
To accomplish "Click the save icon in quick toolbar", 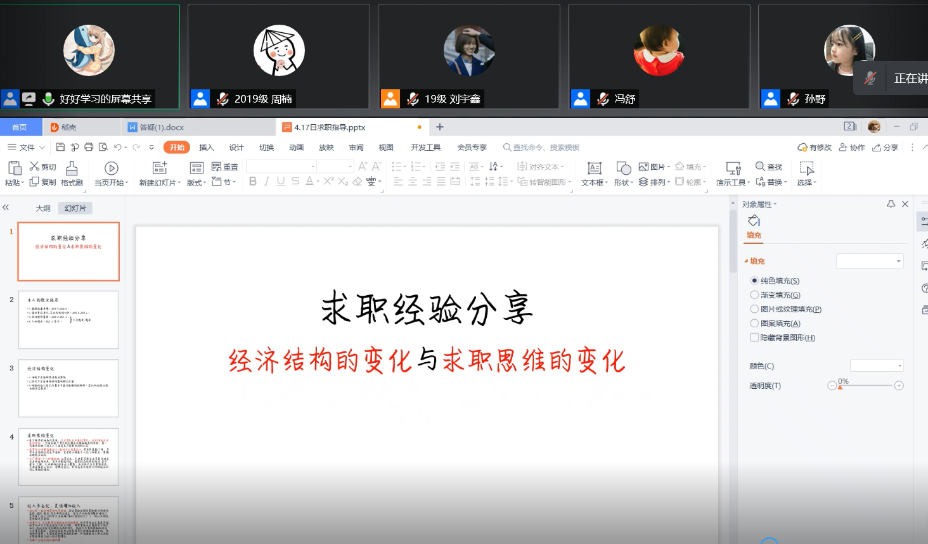I will (x=60, y=148).
